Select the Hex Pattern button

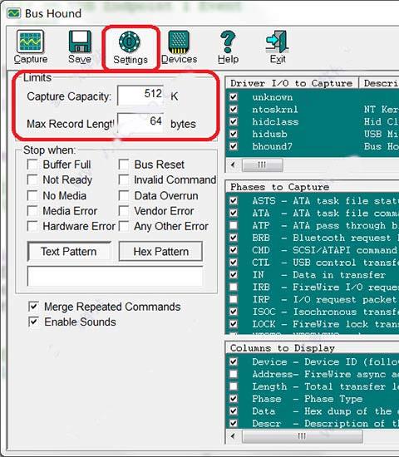(x=160, y=251)
